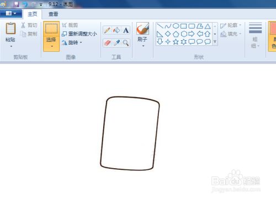The image size is (276, 199).
Task: Pick the Right triangle shape
Action: tap(160, 34)
